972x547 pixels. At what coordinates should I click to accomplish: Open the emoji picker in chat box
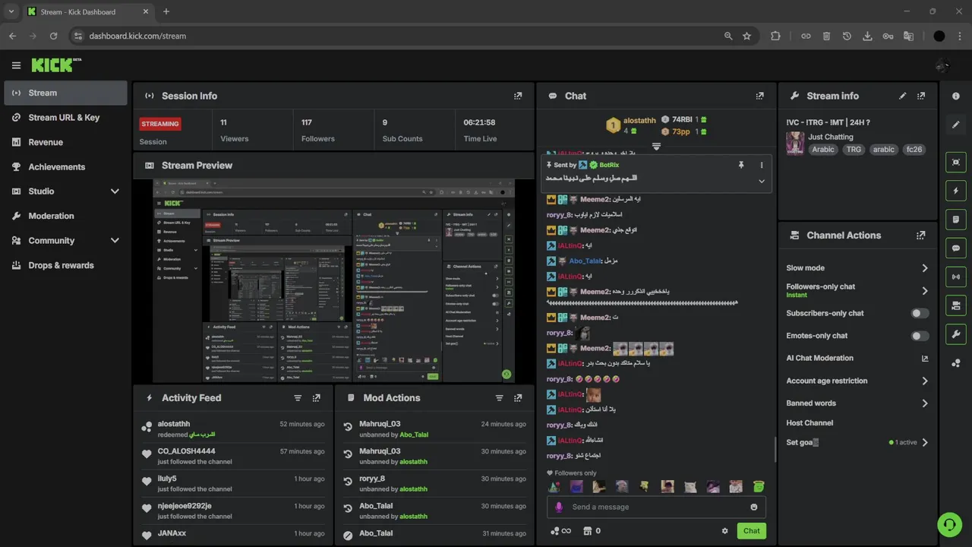click(x=754, y=507)
